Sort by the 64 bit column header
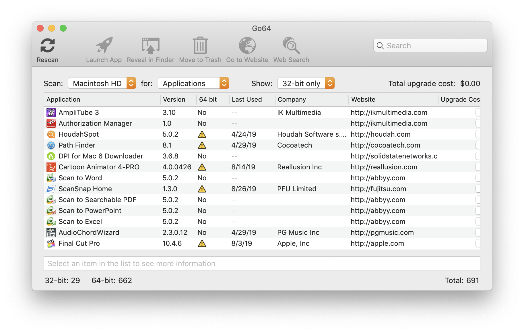Screen dimensions: 524x333 (x=213, y=99)
